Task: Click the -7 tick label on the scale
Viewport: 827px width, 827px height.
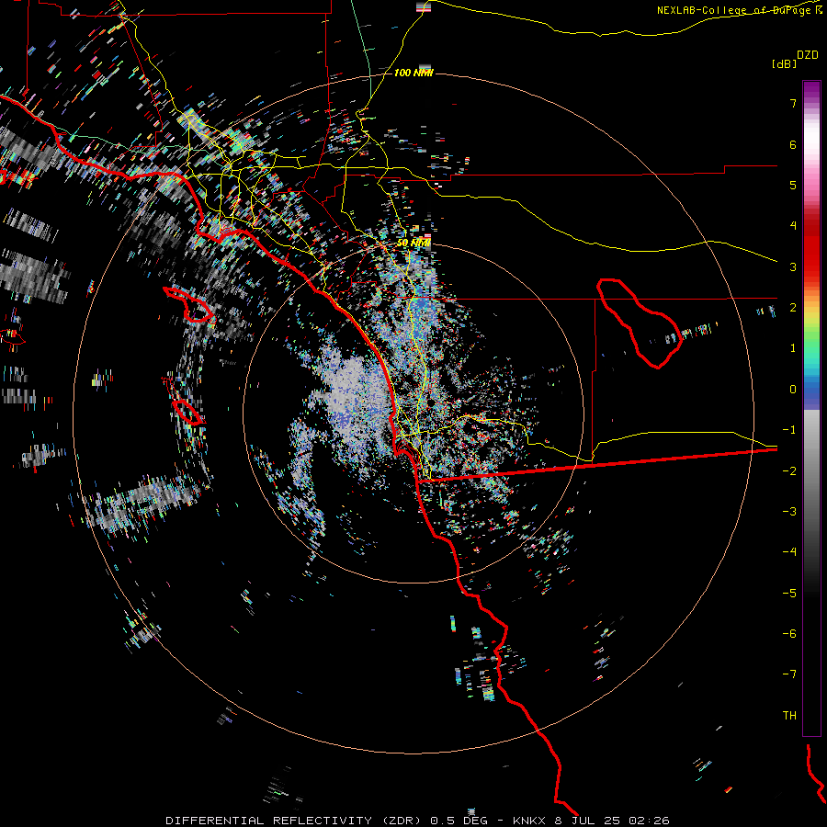Action: pyautogui.click(x=789, y=674)
